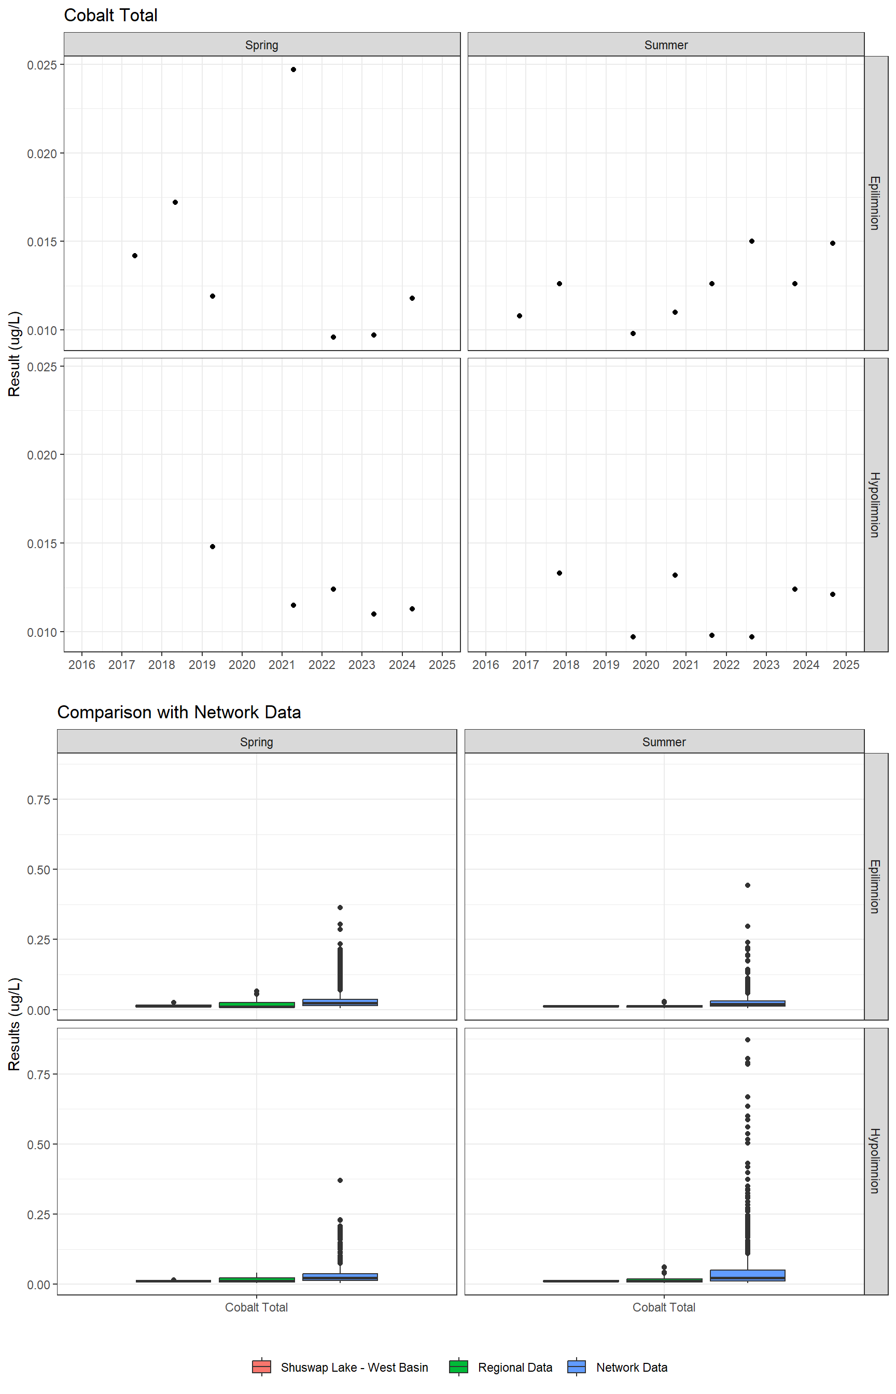896x1394 pixels.
Task: Click the Results (ug/L) y-axis label
Action: click(15, 1024)
